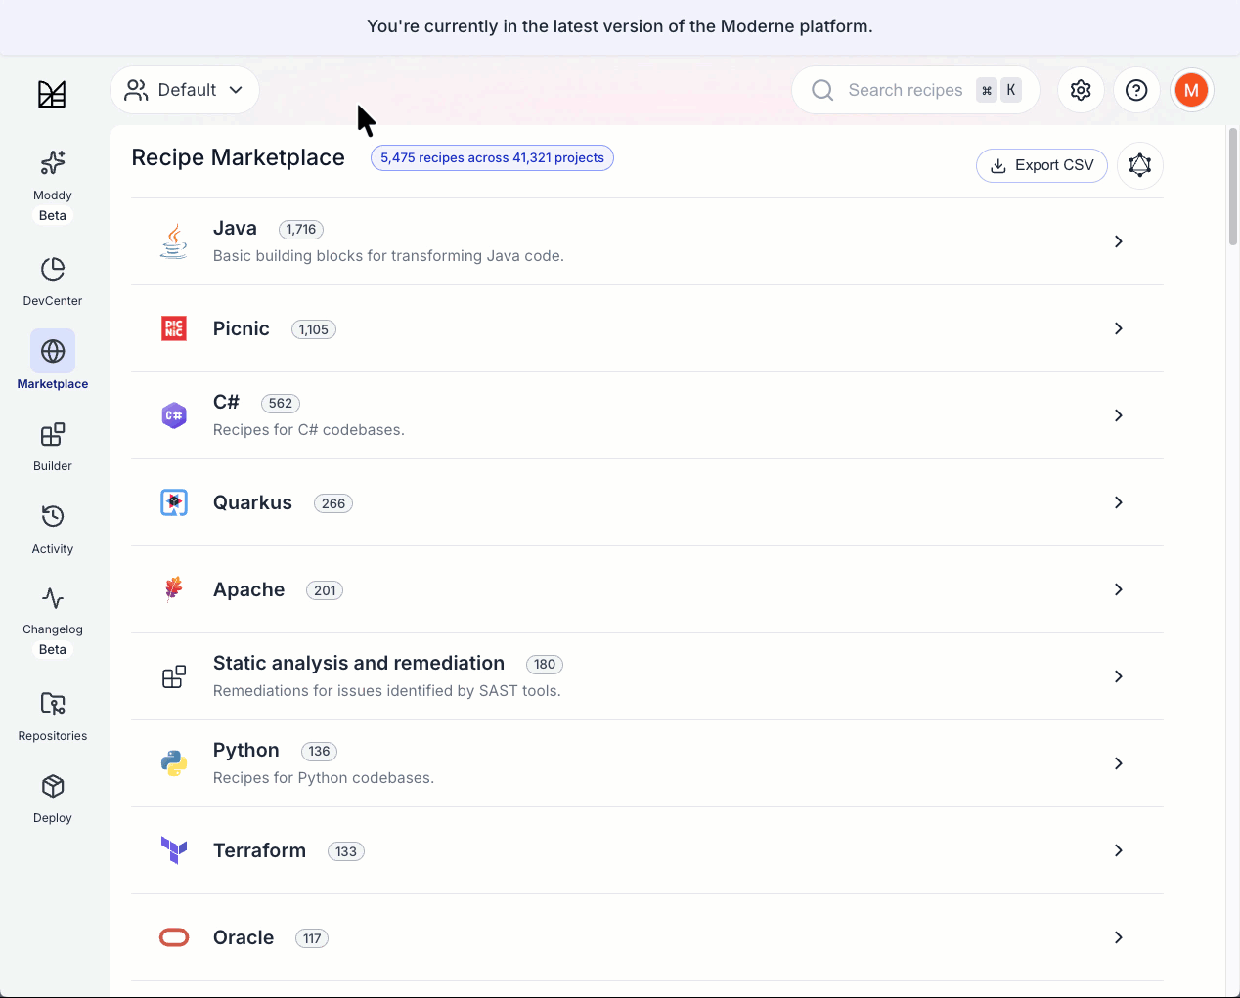Click the Picnic logo icon
1240x998 pixels.
click(174, 328)
